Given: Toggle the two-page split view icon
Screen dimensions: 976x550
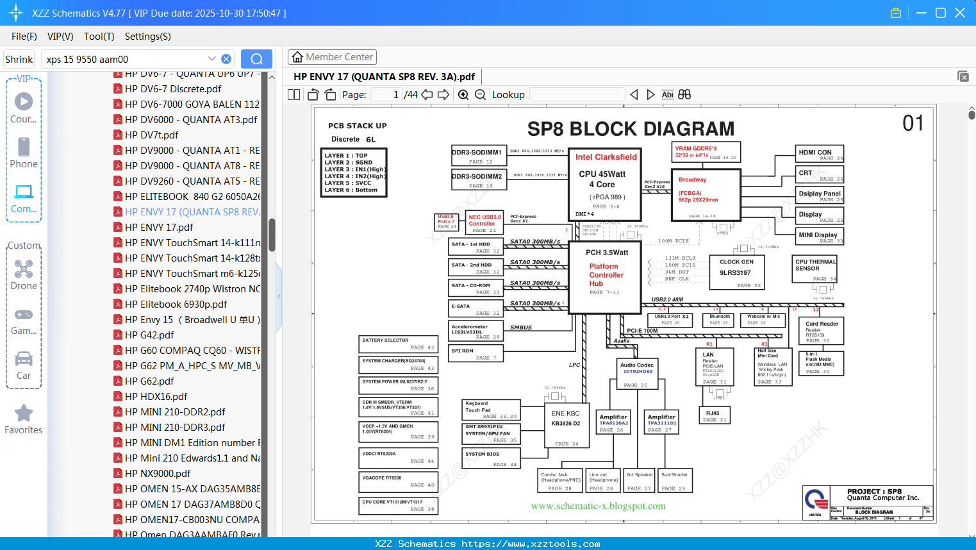Looking at the screenshot, I should (x=294, y=95).
